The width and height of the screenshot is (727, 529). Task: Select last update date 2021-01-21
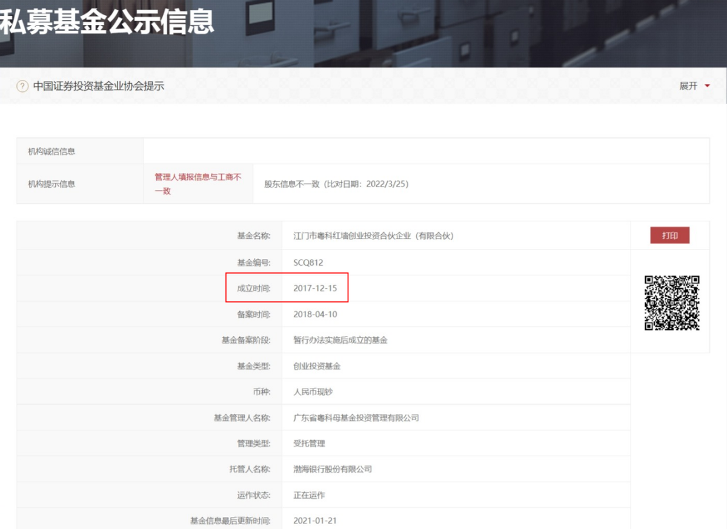pos(315,521)
